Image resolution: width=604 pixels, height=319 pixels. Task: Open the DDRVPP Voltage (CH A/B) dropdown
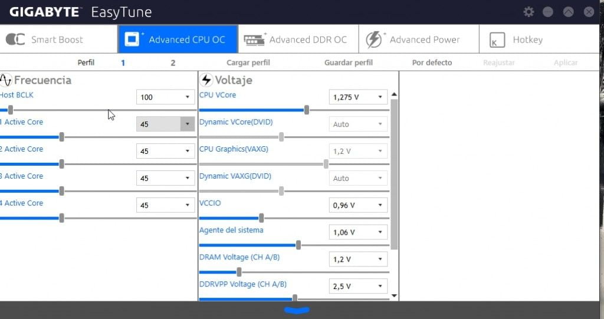[x=358, y=286]
